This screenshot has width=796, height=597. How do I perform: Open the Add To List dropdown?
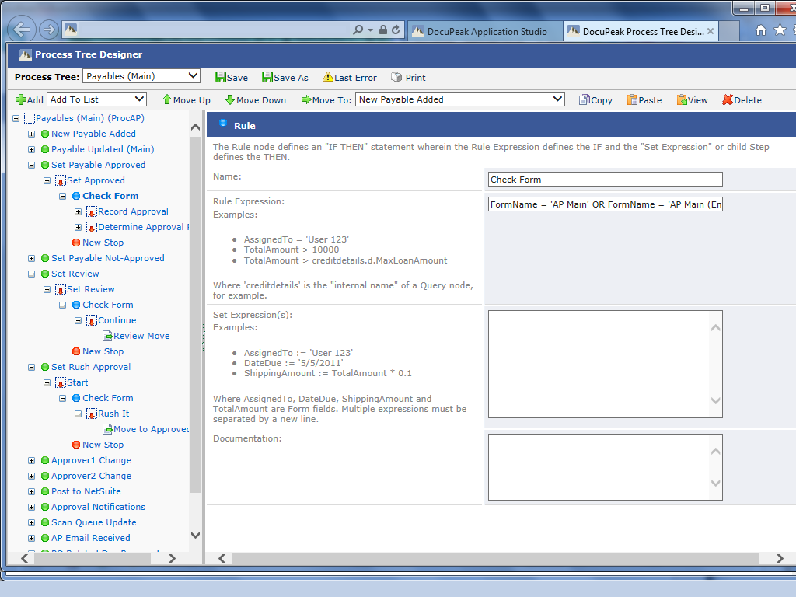click(x=97, y=99)
